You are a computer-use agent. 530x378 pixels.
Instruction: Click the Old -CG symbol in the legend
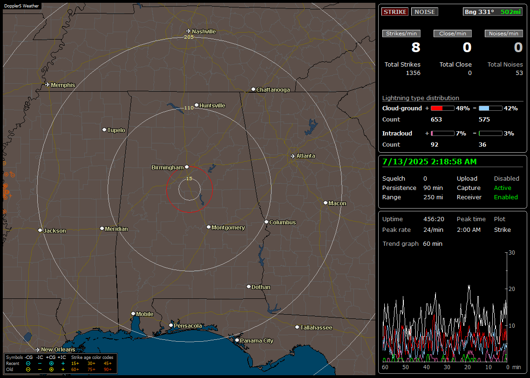pyautogui.click(x=28, y=370)
